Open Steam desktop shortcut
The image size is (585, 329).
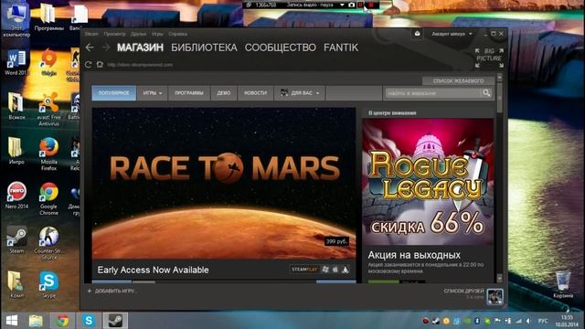[x=16, y=239]
